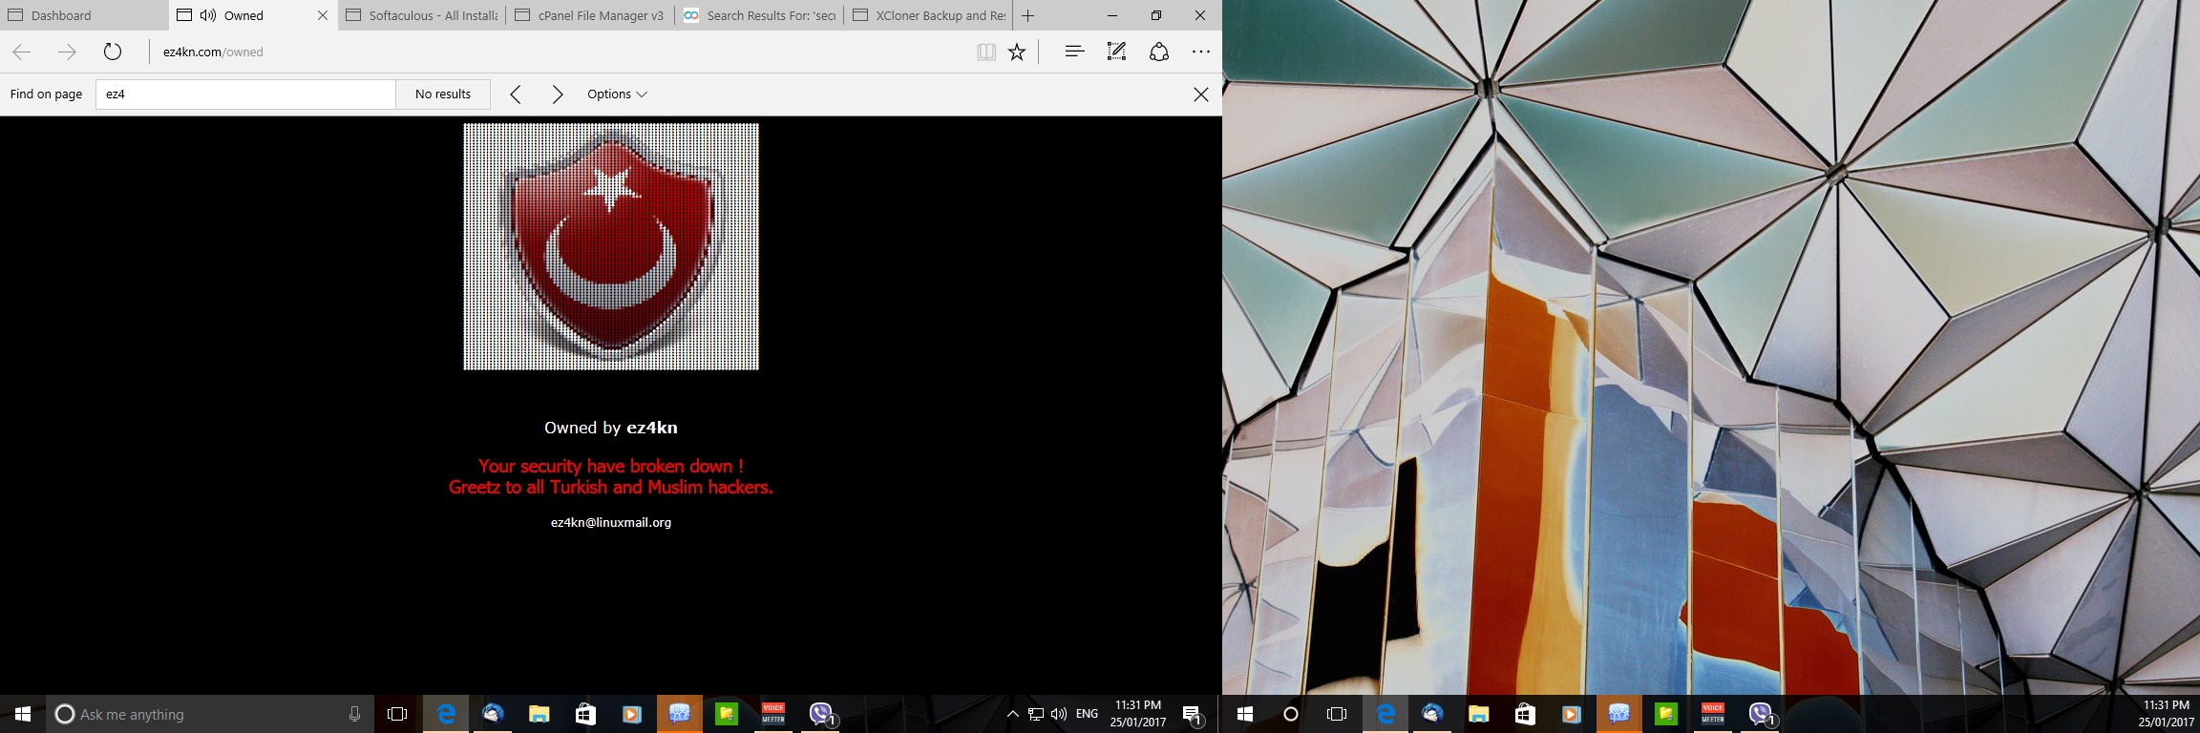Share this page from the Edge toolbar
This screenshot has height=733, width=2200.
[x=1159, y=52]
